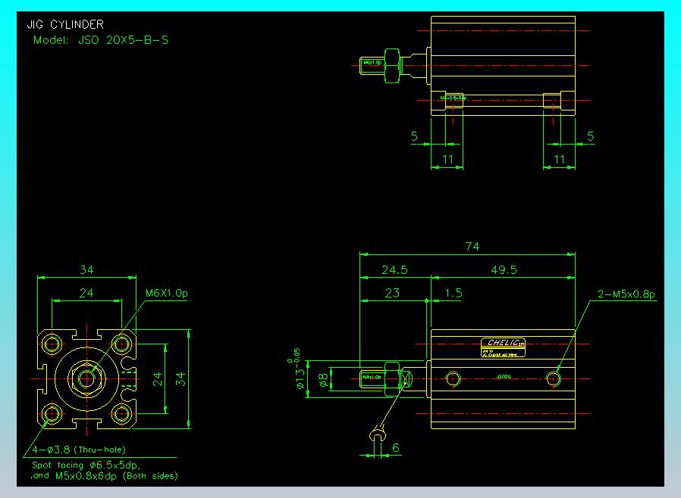Screen dimensions: 681x498
Task: Select the top-left mounting hole in front view
Action: (x=52, y=344)
